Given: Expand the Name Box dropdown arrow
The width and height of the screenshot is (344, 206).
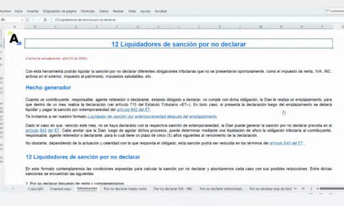Looking at the screenshot, I should (22, 20).
